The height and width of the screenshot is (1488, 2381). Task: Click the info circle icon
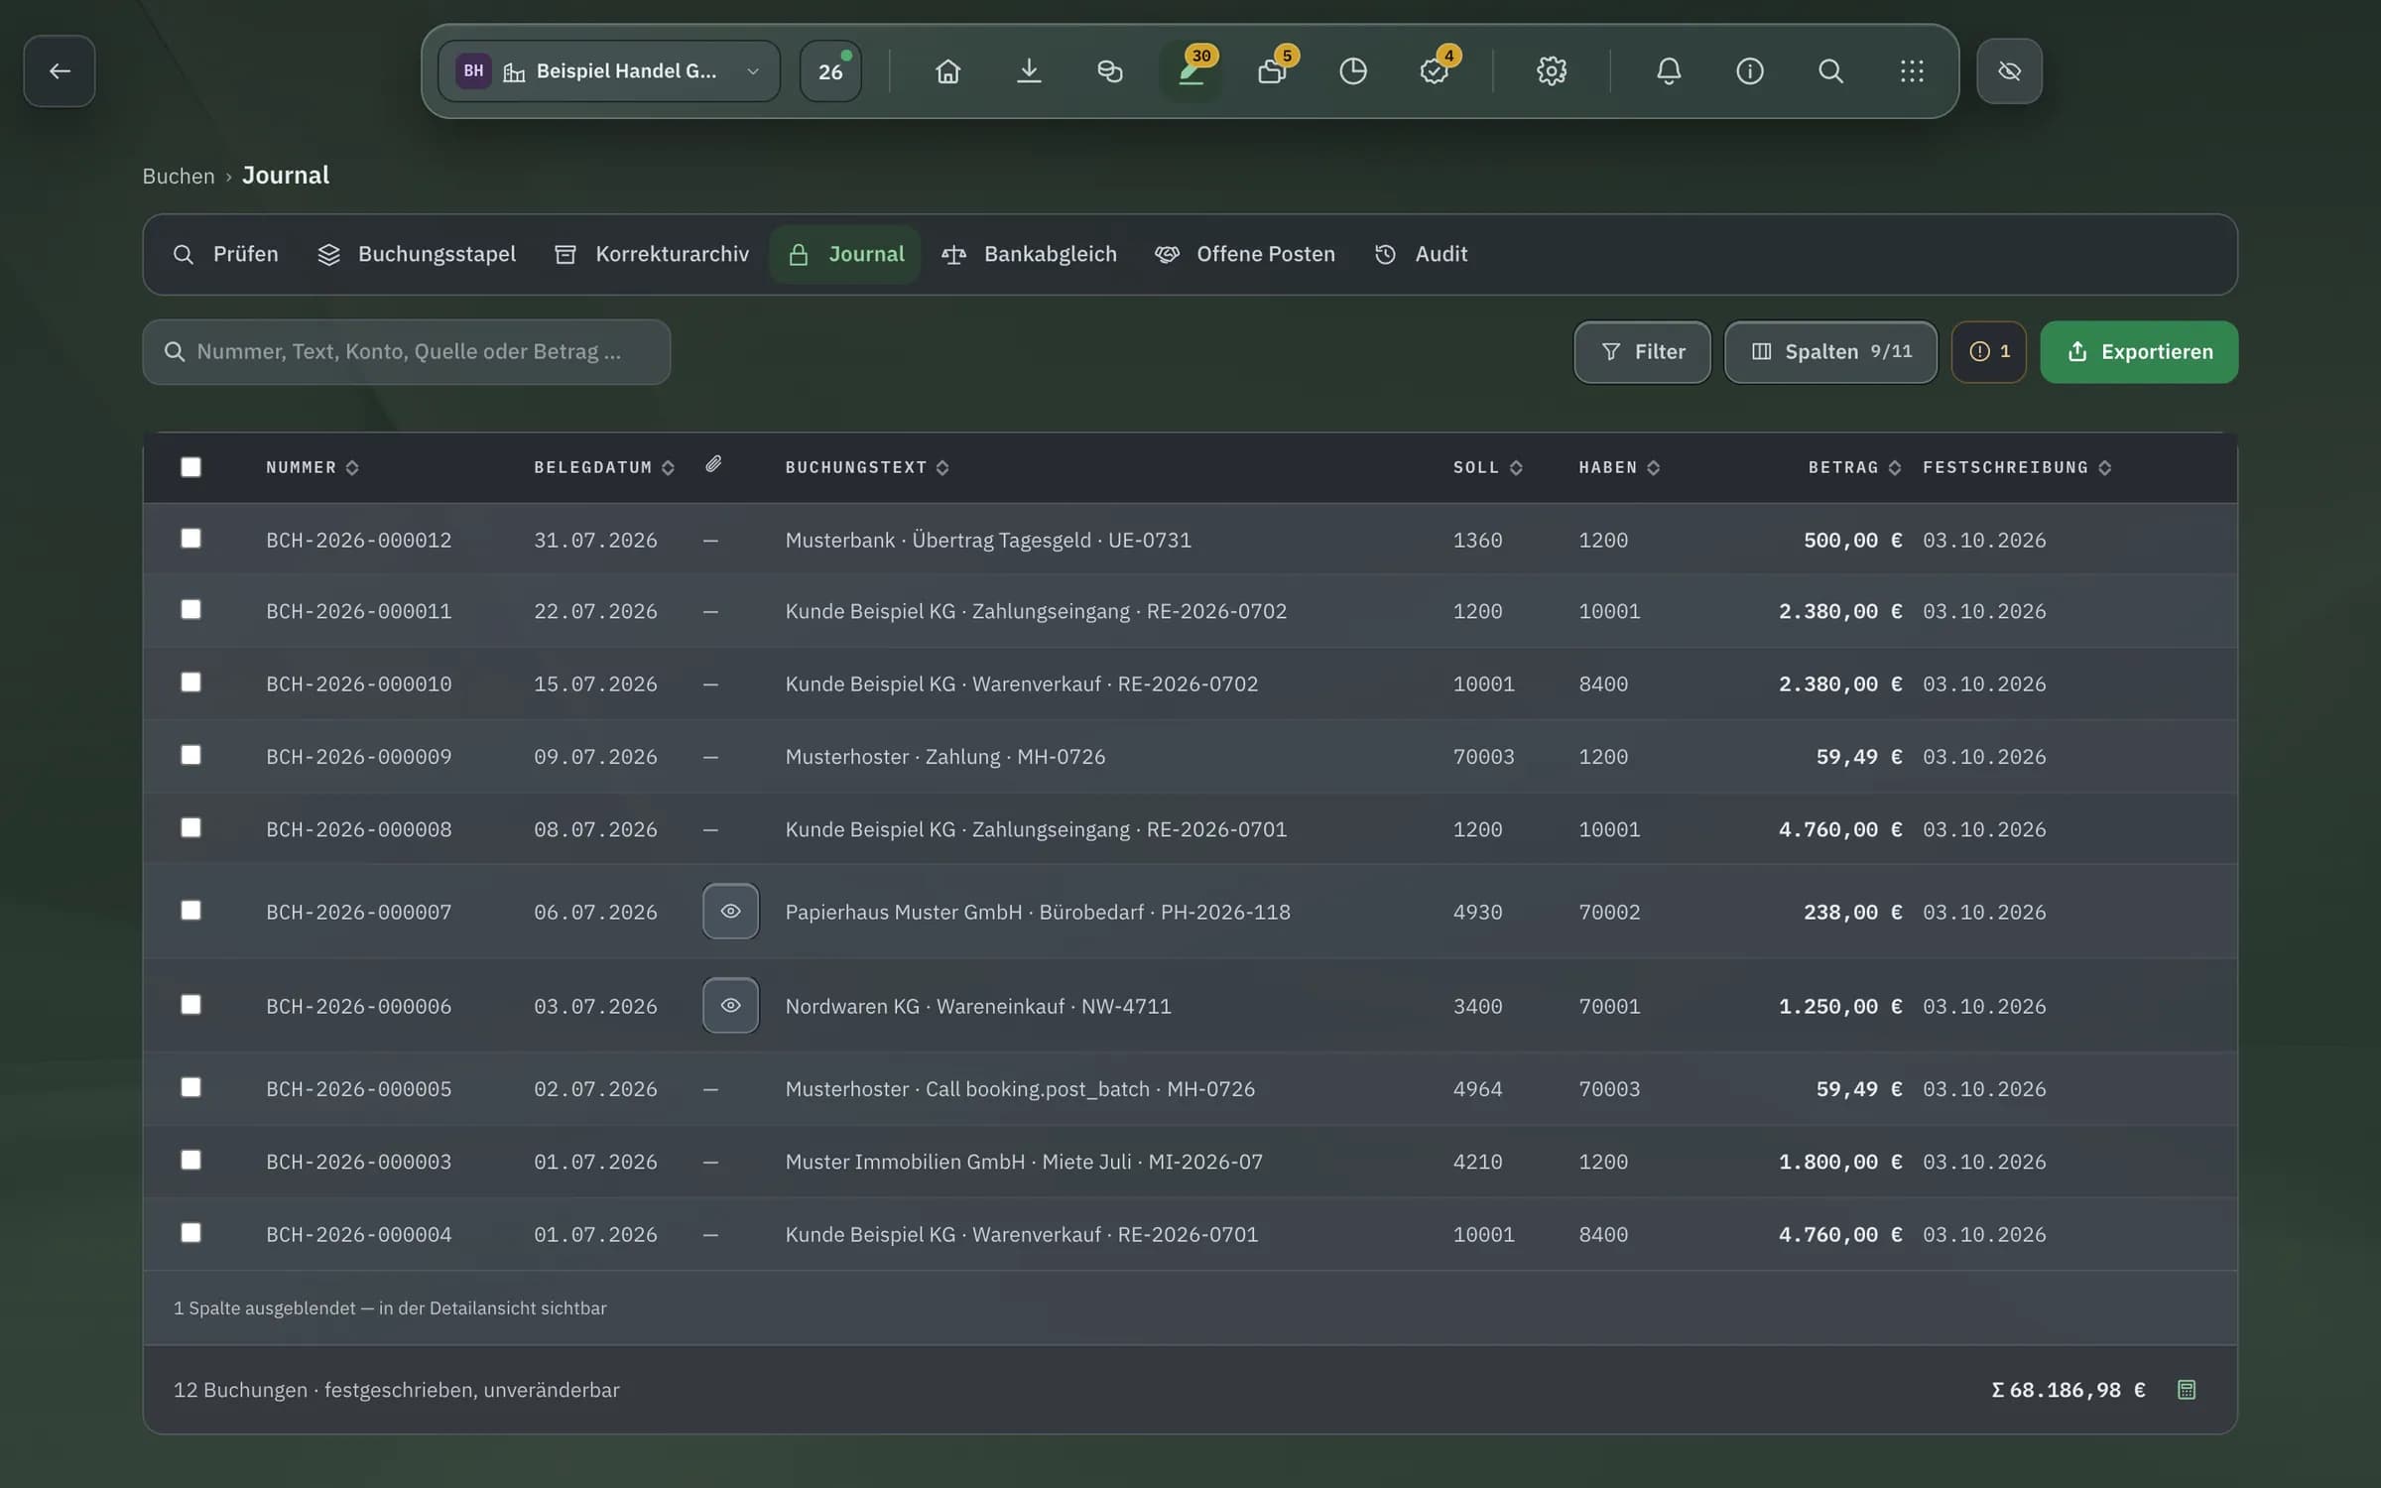click(x=1749, y=71)
